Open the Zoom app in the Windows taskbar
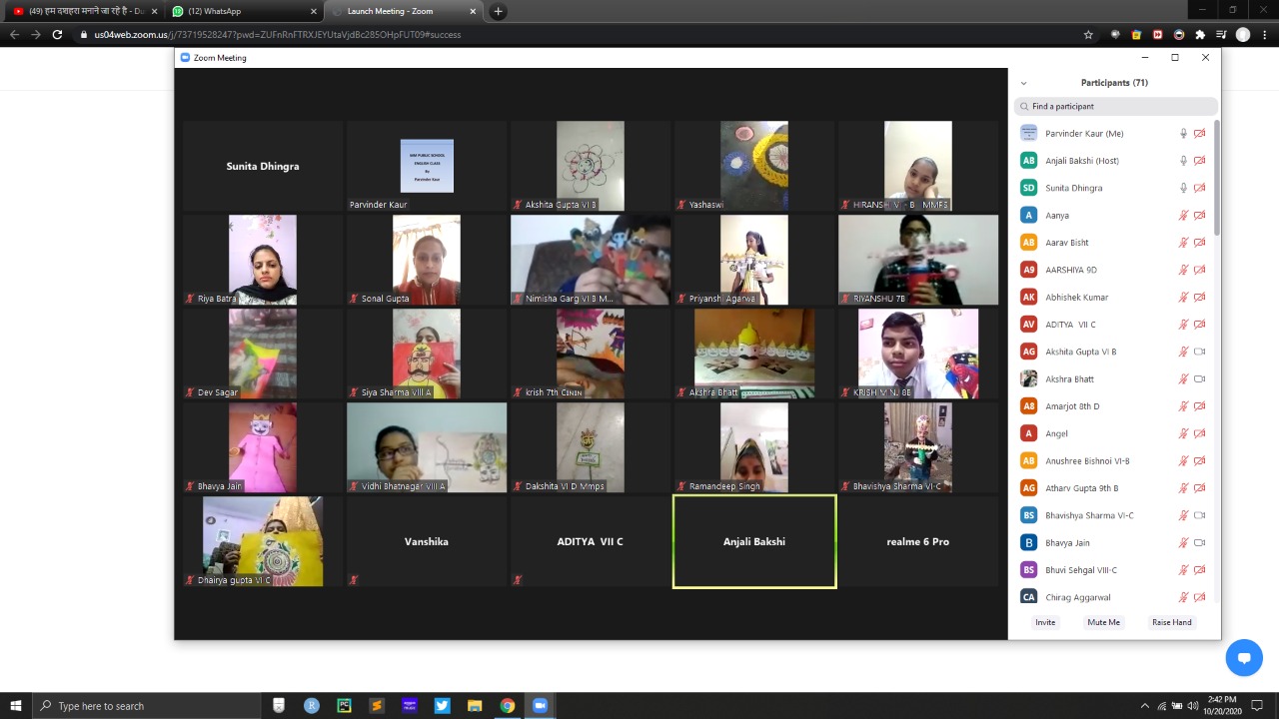The width and height of the screenshot is (1279, 719). 540,705
